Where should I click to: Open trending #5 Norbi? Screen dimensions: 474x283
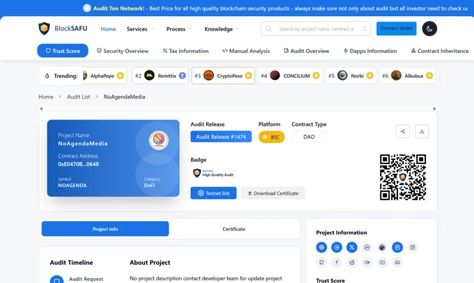(x=351, y=76)
